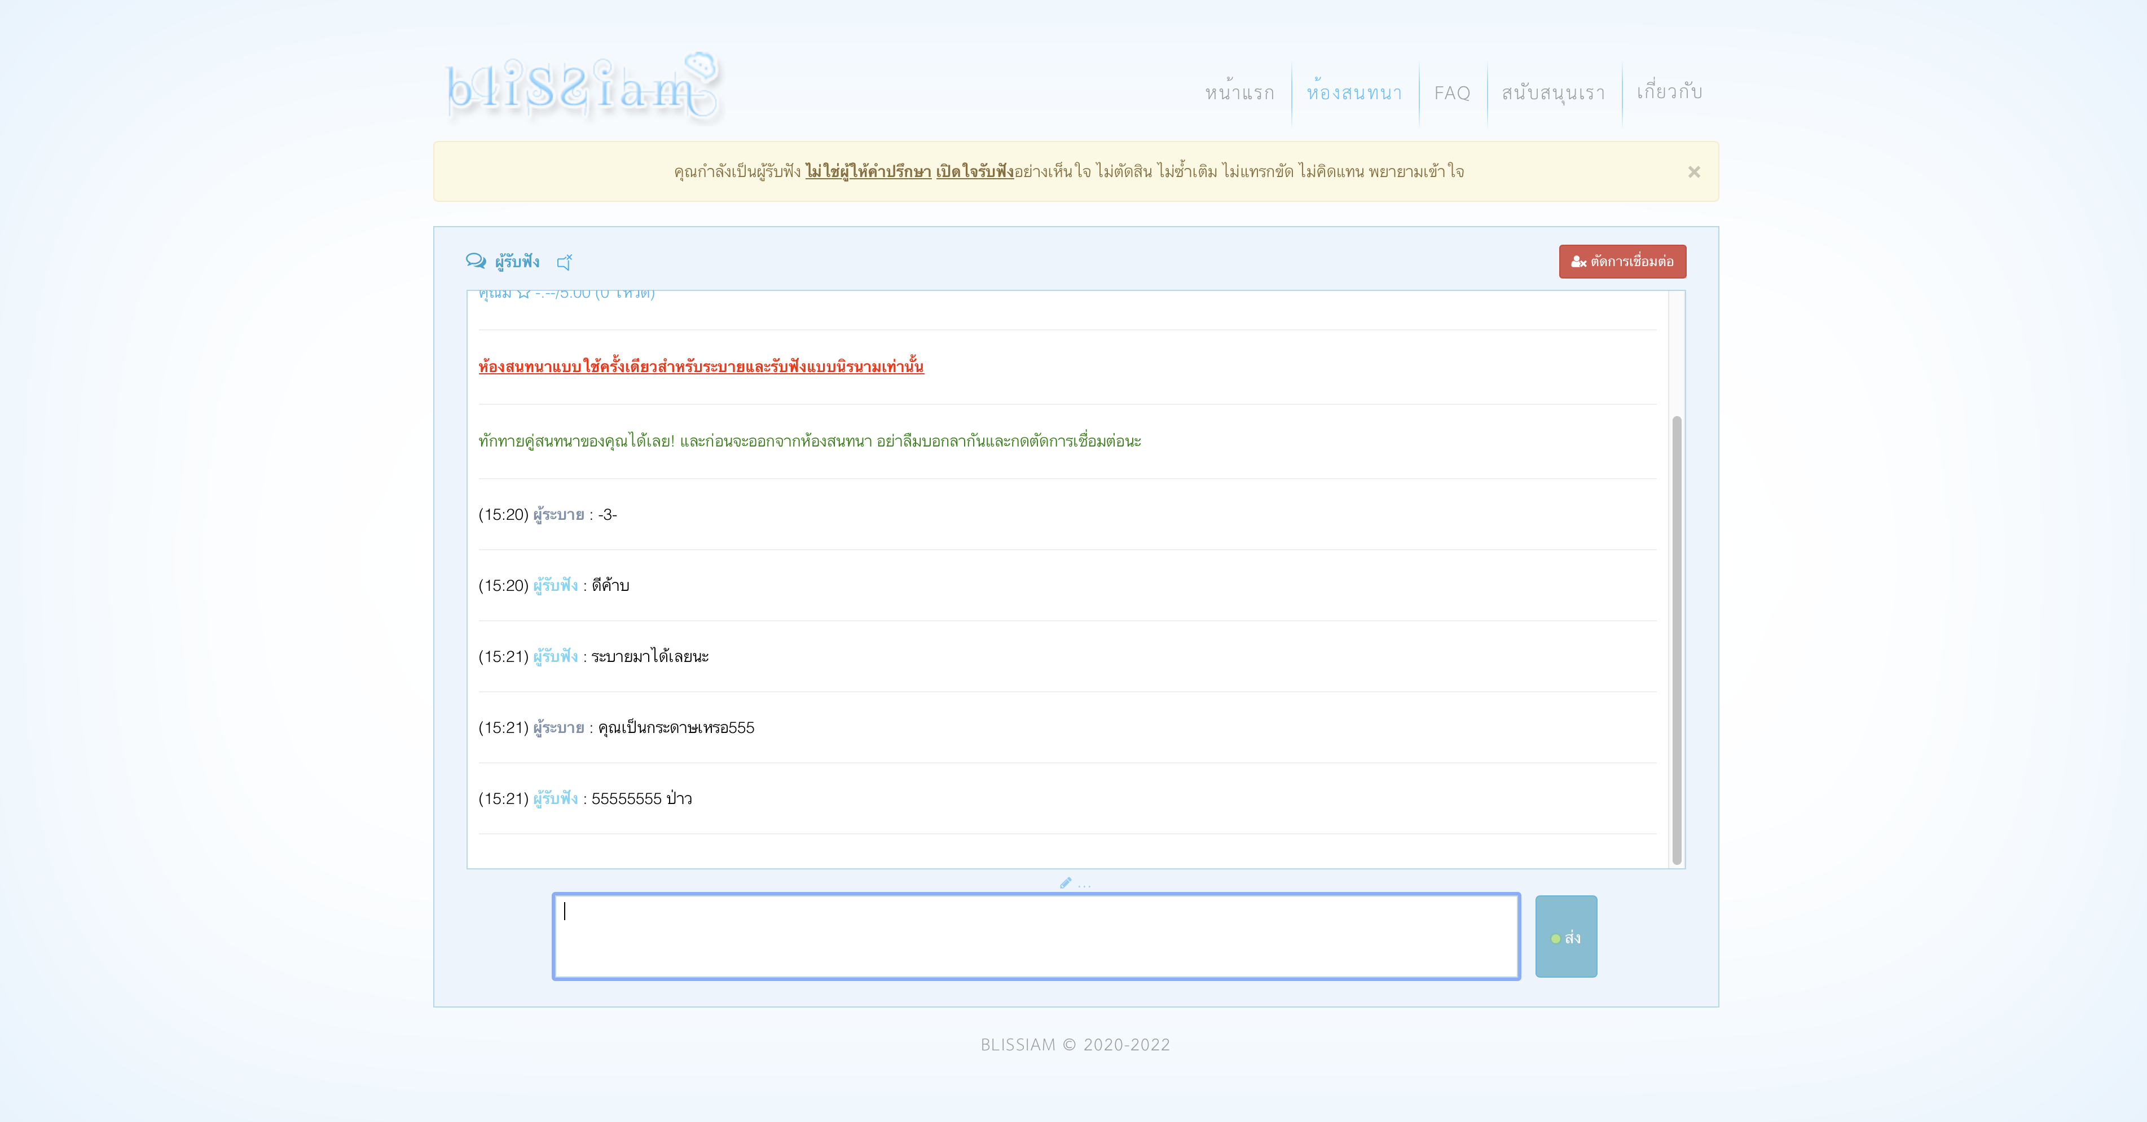Click the star rating icon at chat top
Viewport: 2147px width, 1122px height.
tap(523, 294)
